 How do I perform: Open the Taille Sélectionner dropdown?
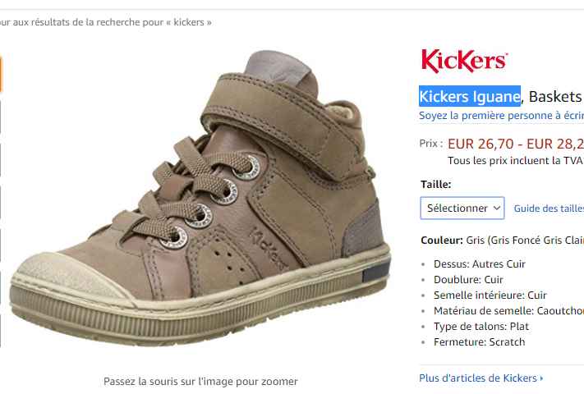462,208
